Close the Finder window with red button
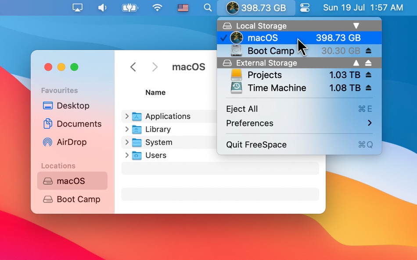The width and height of the screenshot is (417, 260). [48, 67]
